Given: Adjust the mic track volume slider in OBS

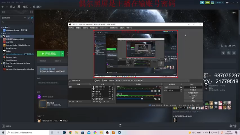Looking at the screenshot, I should 135,91.
